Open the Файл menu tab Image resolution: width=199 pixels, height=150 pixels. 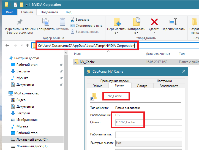(10, 12)
